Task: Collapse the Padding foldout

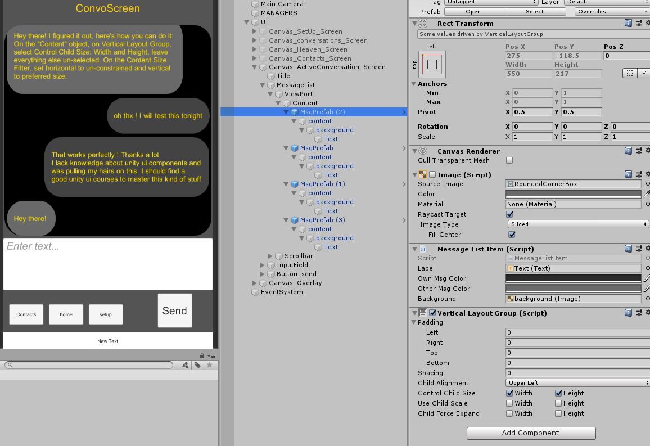Action: 413,322
